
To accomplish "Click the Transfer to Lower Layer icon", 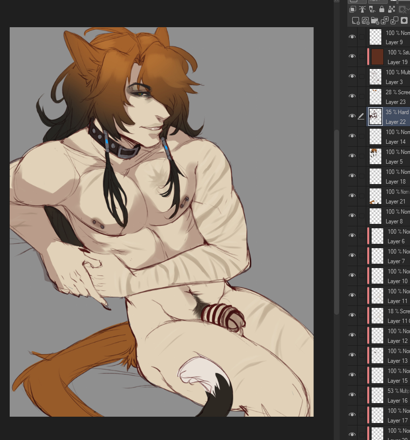I will [x=384, y=21].
